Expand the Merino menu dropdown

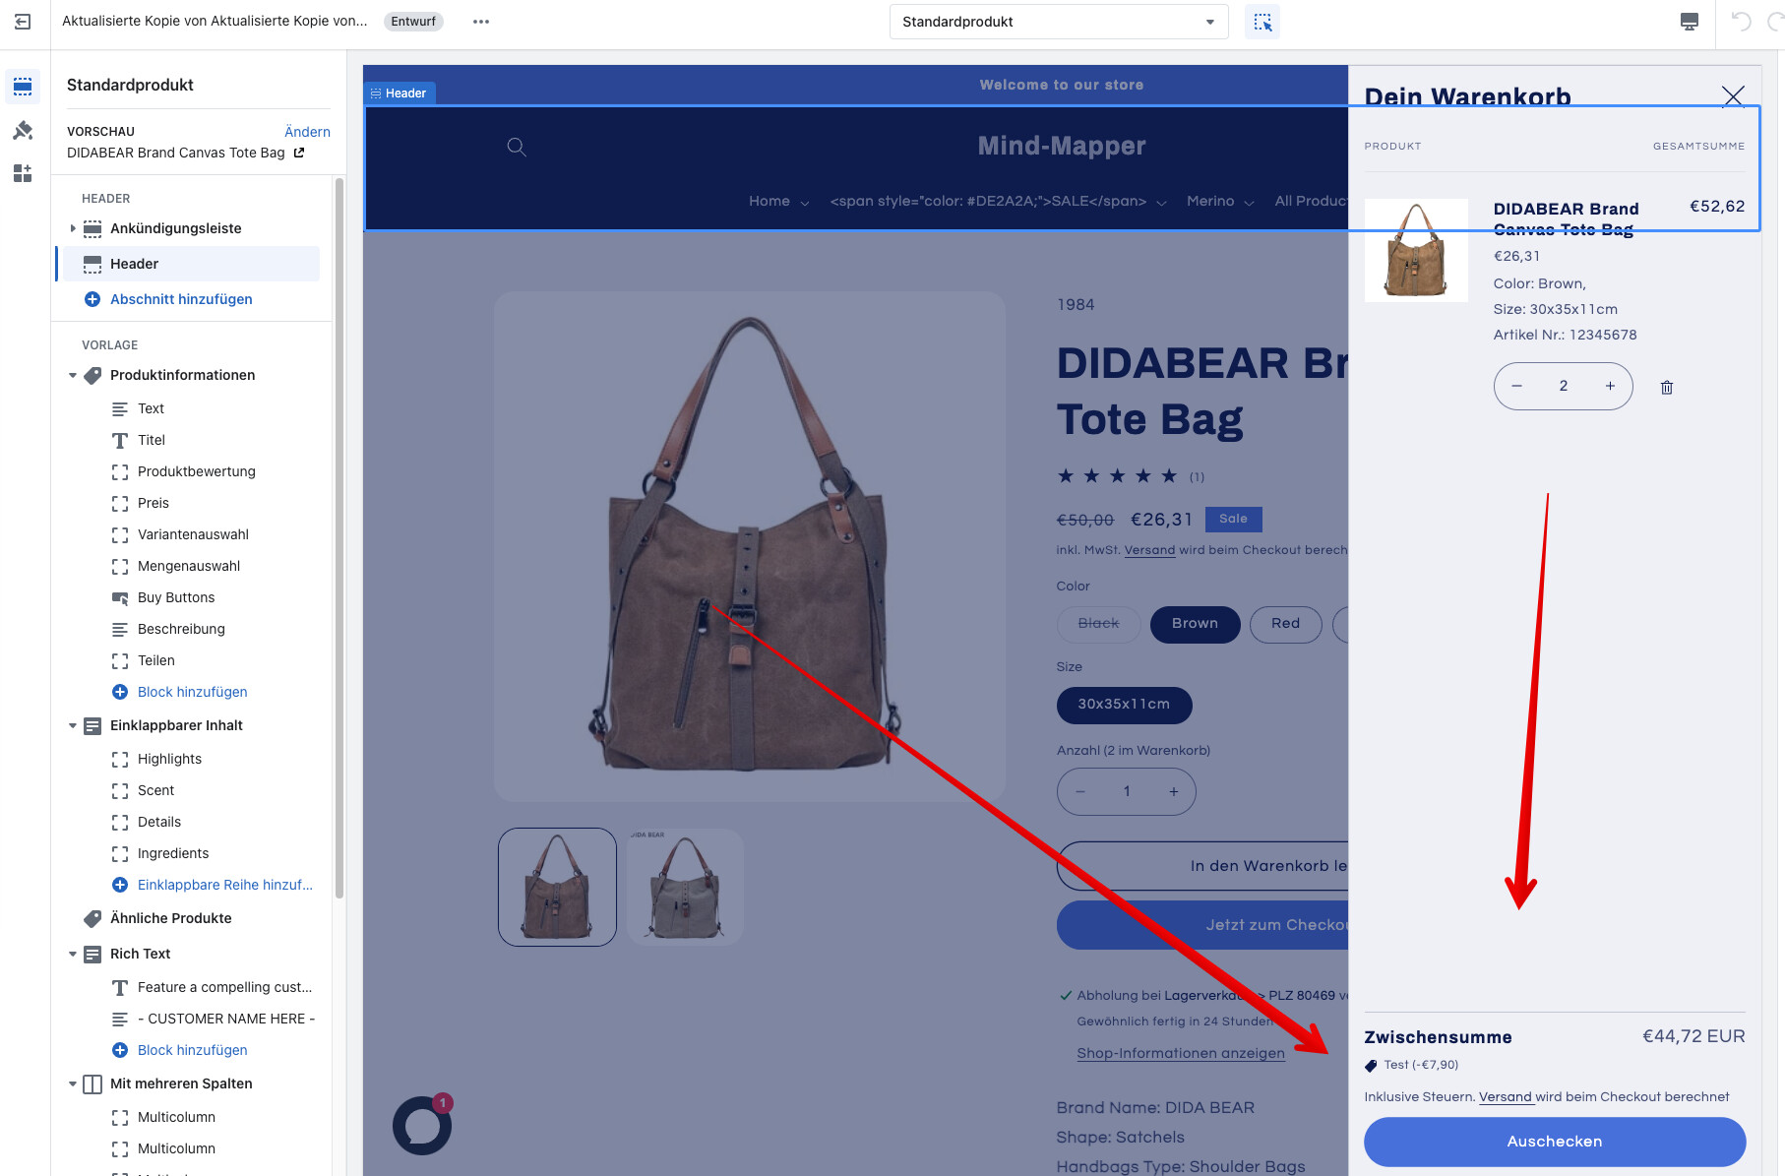(1220, 201)
